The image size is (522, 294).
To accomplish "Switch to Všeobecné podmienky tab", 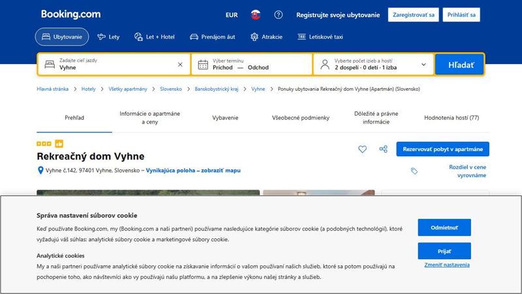I will [301, 118].
